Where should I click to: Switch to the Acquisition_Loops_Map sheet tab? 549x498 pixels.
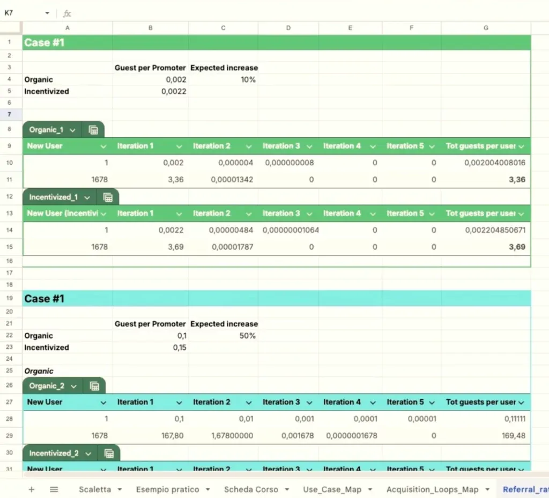point(433,489)
